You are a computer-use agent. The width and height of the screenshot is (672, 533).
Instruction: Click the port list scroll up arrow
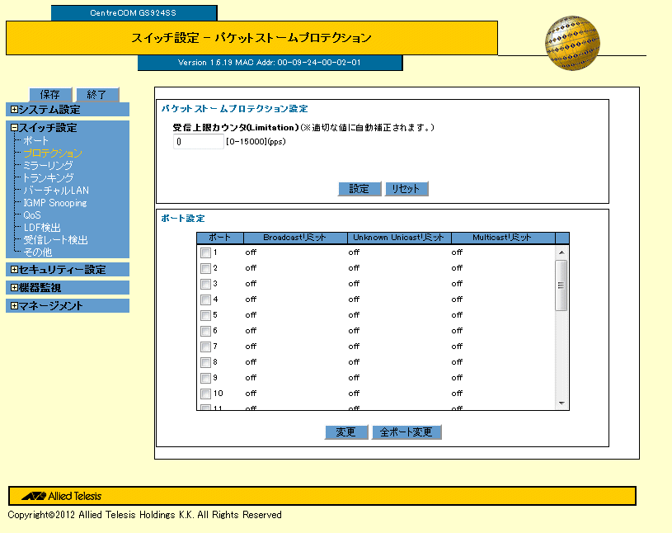(562, 252)
